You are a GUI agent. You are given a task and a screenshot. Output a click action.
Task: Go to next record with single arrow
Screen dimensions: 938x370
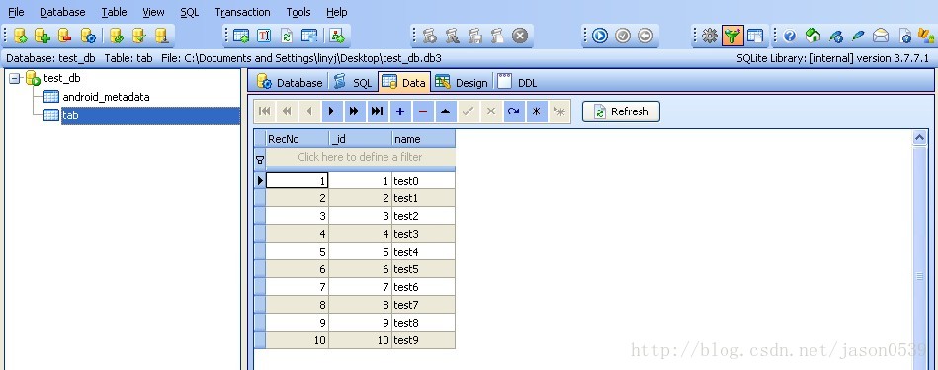coord(331,111)
